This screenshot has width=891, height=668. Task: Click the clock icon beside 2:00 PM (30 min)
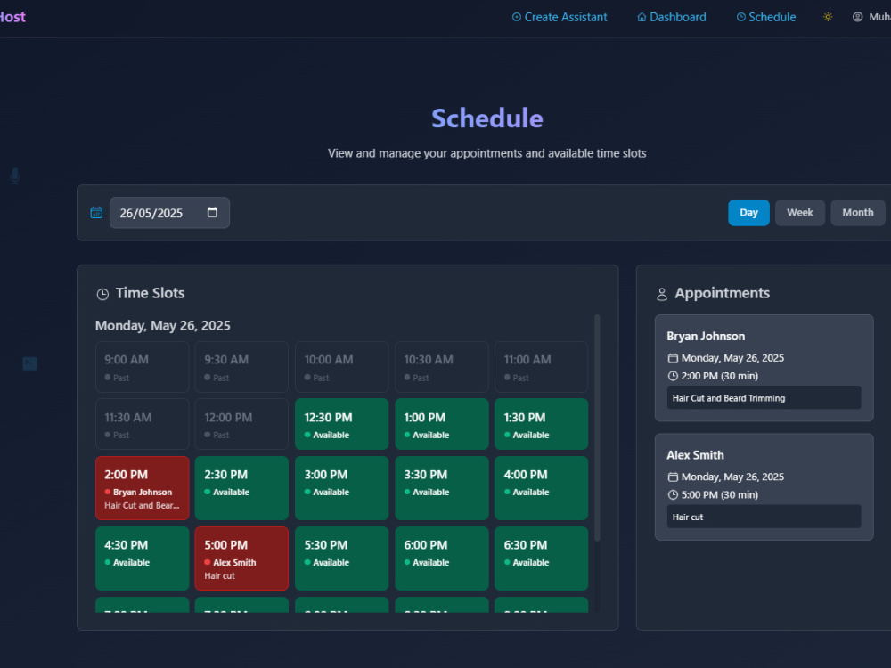pyautogui.click(x=673, y=376)
